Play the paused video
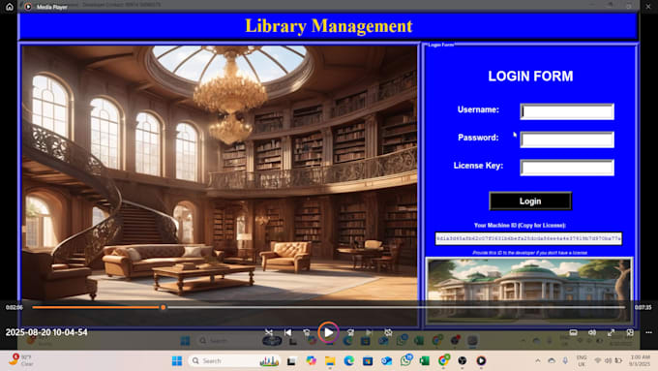658x371 pixels. [x=328, y=332]
